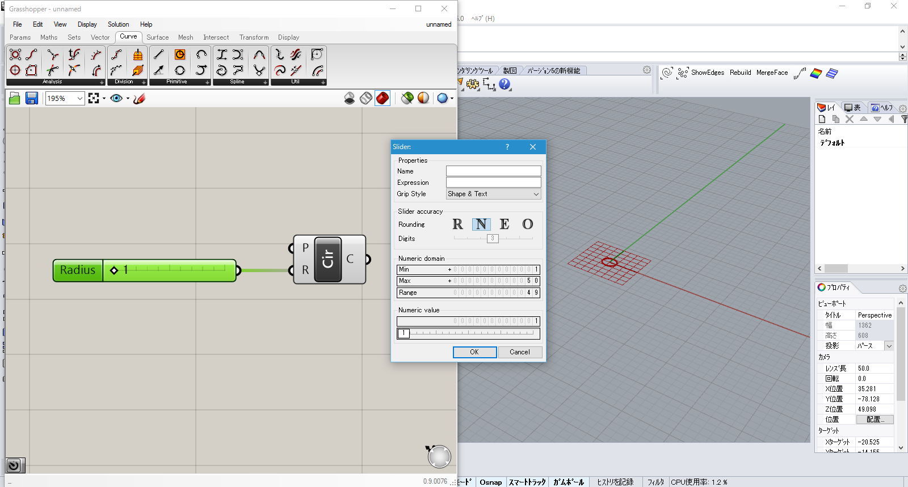The height and width of the screenshot is (487, 908).
Task: Select the E rounding option
Action: point(505,225)
